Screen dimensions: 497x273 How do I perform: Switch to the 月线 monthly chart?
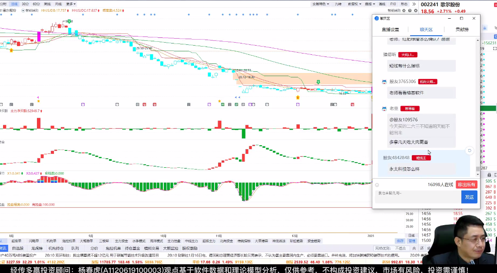(59, 4)
